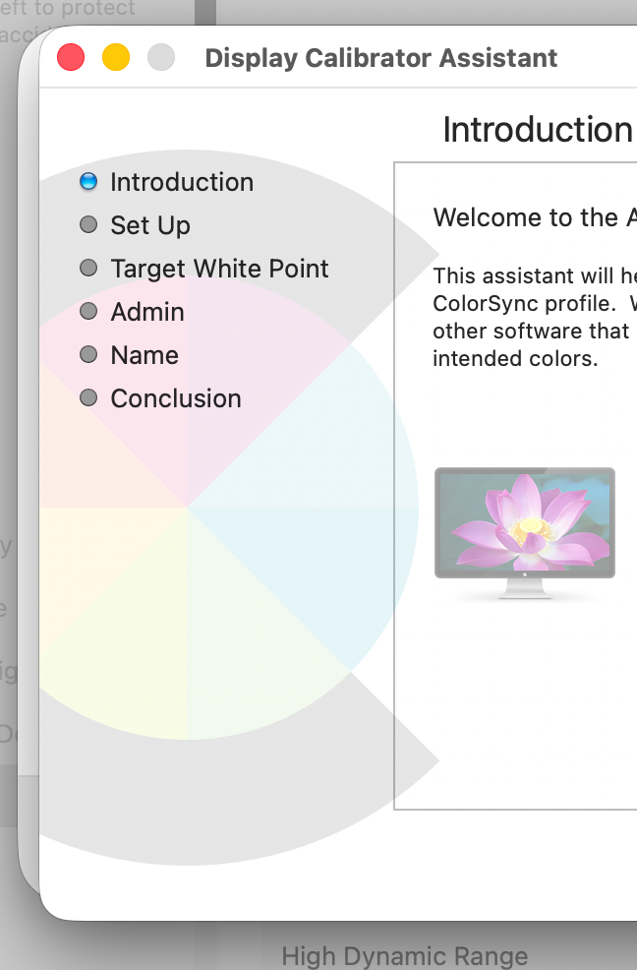Screen dimensions: 637x970
Task: Click the Display Calibrator Assistant title
Action: point(381,58)
